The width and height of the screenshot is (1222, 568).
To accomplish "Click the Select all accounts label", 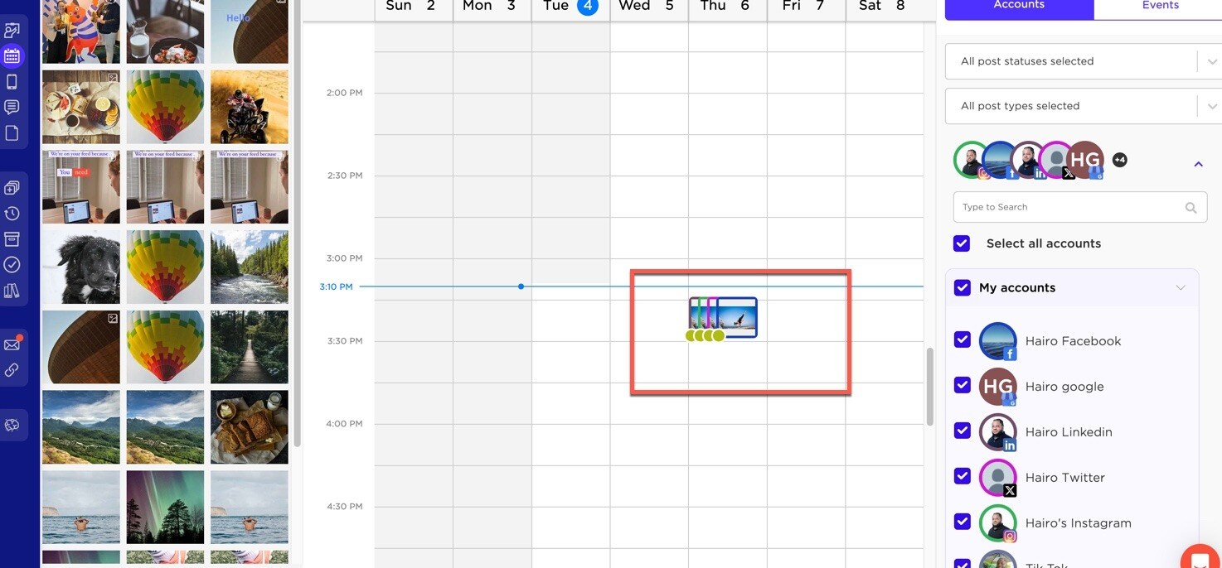I will tap(1044, 243).
